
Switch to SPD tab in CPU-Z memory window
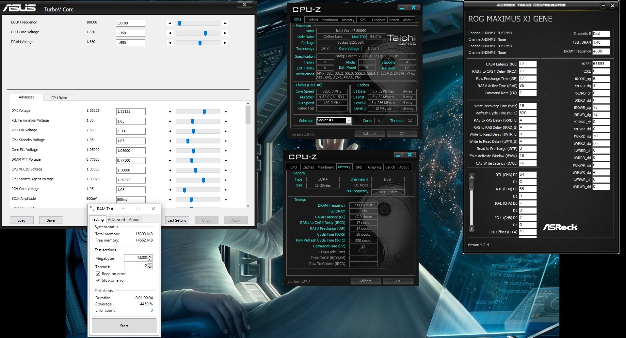coord(359,167)
